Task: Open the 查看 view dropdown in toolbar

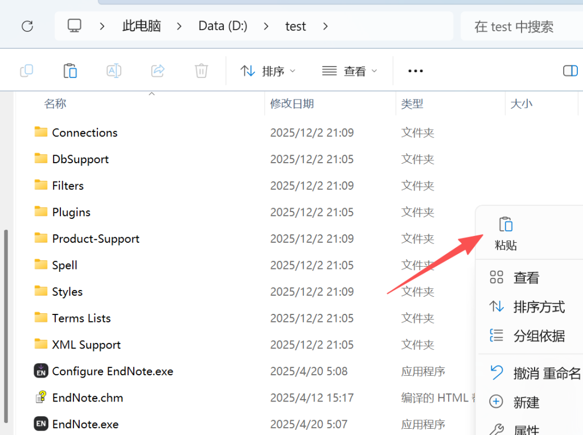Action: (350, 71)
